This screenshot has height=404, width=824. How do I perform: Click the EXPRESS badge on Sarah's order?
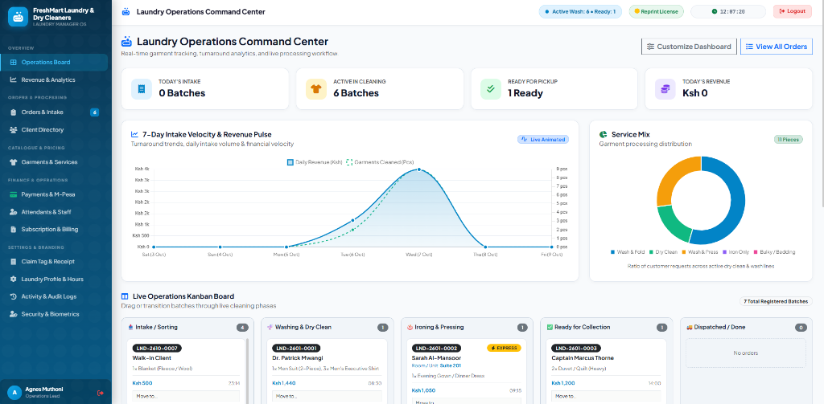tap(504, 348)
